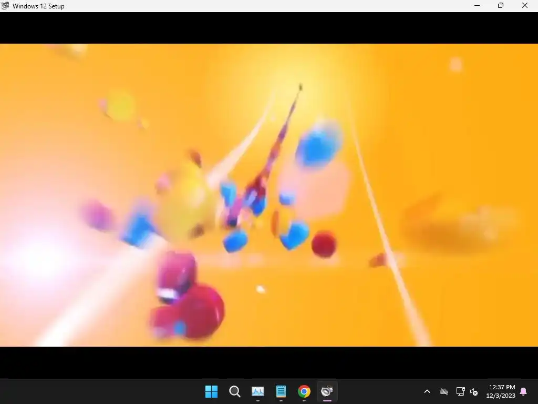Image resolution: width=538 pixels, height=404 pixels.
Task: Click the Windows 12 Setup title bar icon
Action: point(5,5)
